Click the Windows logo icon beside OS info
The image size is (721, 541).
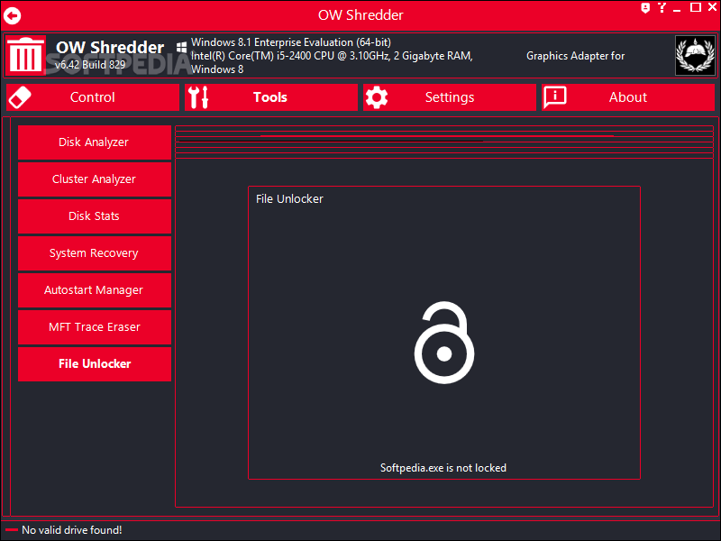182,47
